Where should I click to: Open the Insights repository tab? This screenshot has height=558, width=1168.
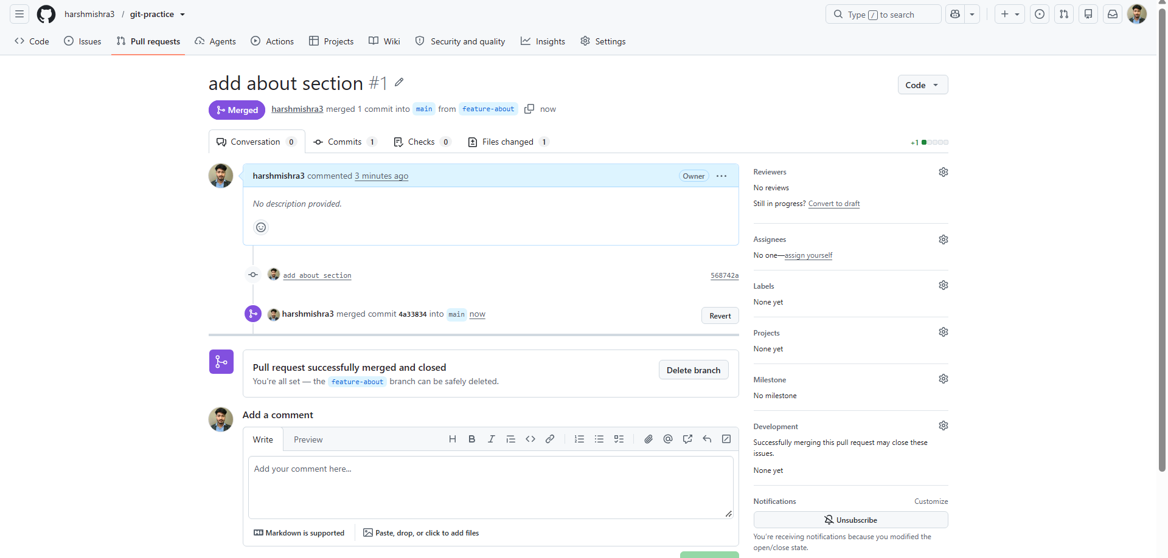pyautogui.click(x=543, y=41)
